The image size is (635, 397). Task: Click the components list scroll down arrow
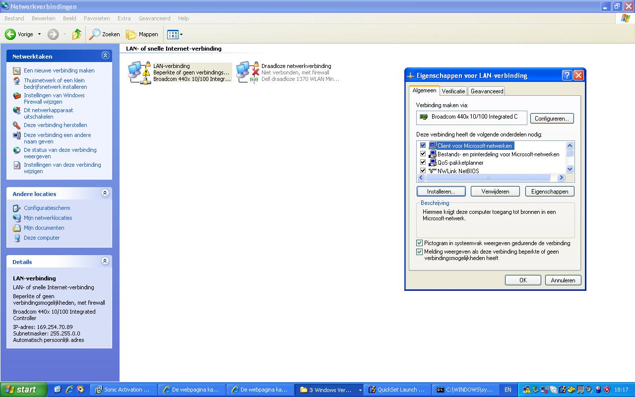click(x=570, y=169)
